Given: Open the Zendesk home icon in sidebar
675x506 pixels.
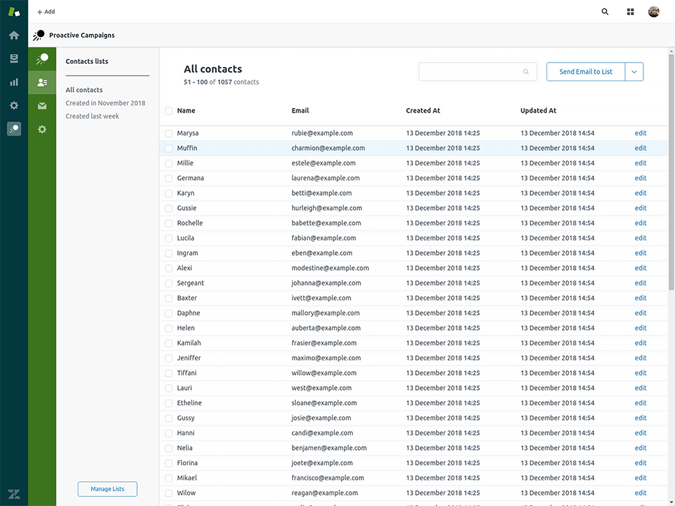Looking at the screenshot, I should coord(14,36).
